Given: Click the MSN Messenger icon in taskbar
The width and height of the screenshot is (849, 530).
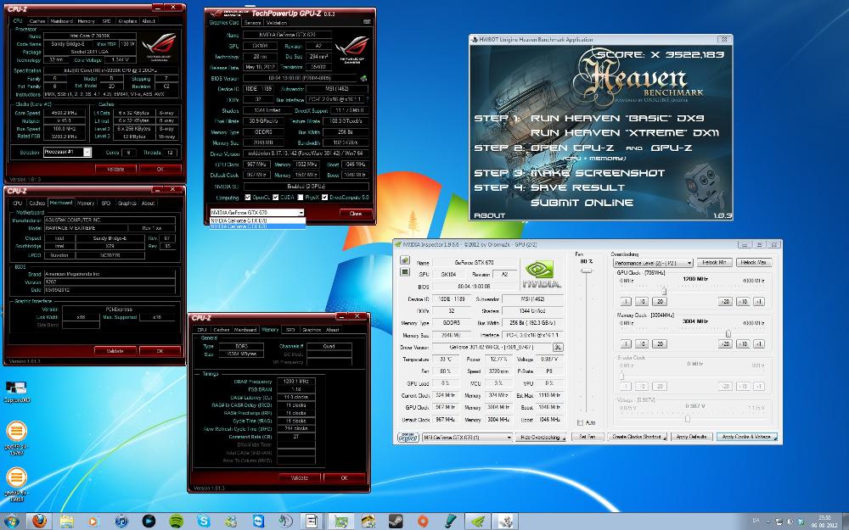Looking at the screenshot, I should point(231,522).
